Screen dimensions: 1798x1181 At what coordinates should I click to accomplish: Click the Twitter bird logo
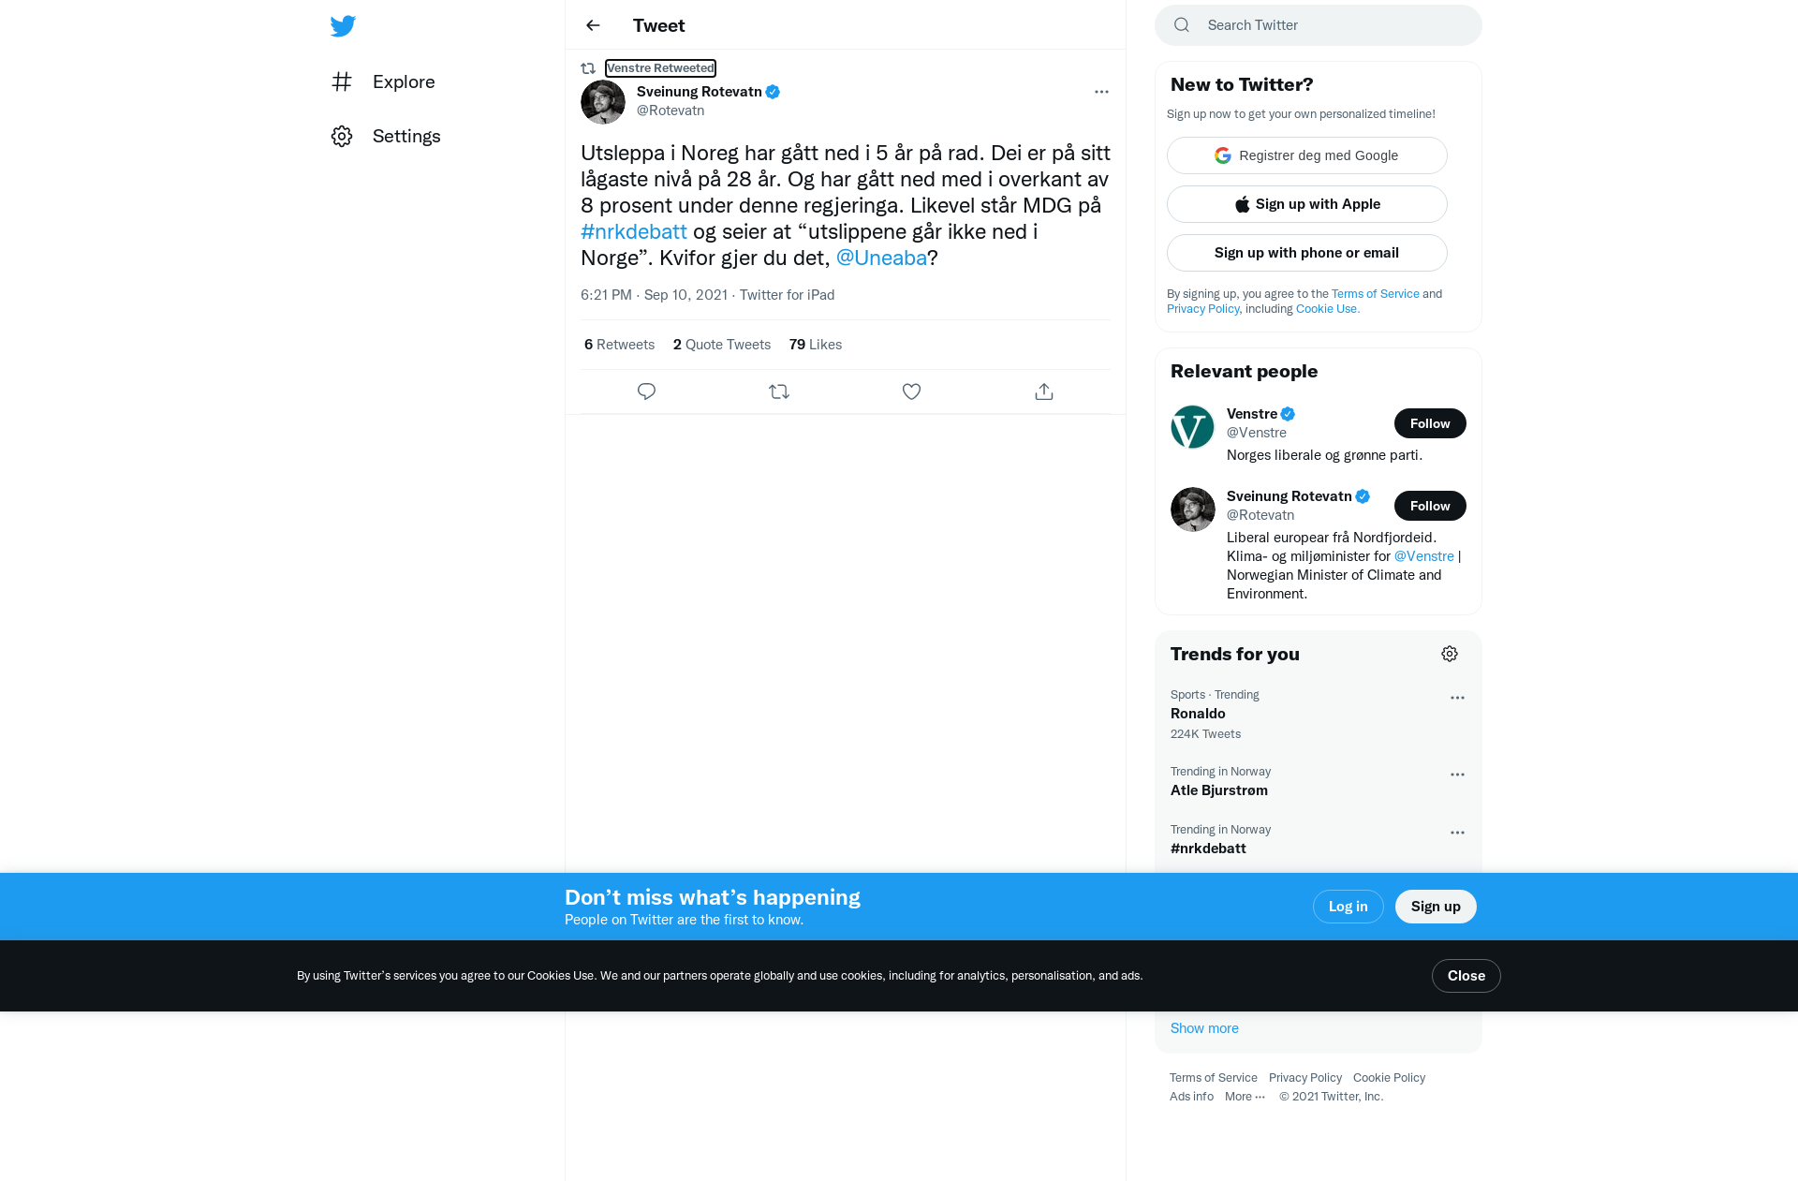click(x=343, y=26)
